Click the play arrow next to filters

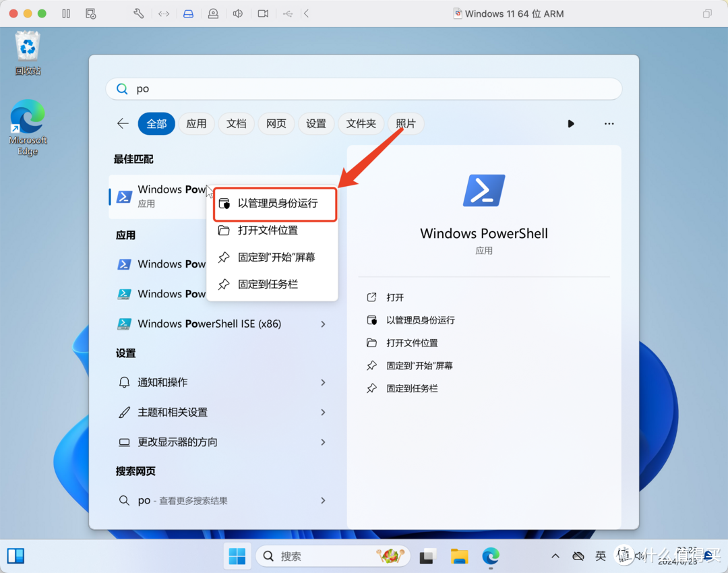tap(571, 123)
